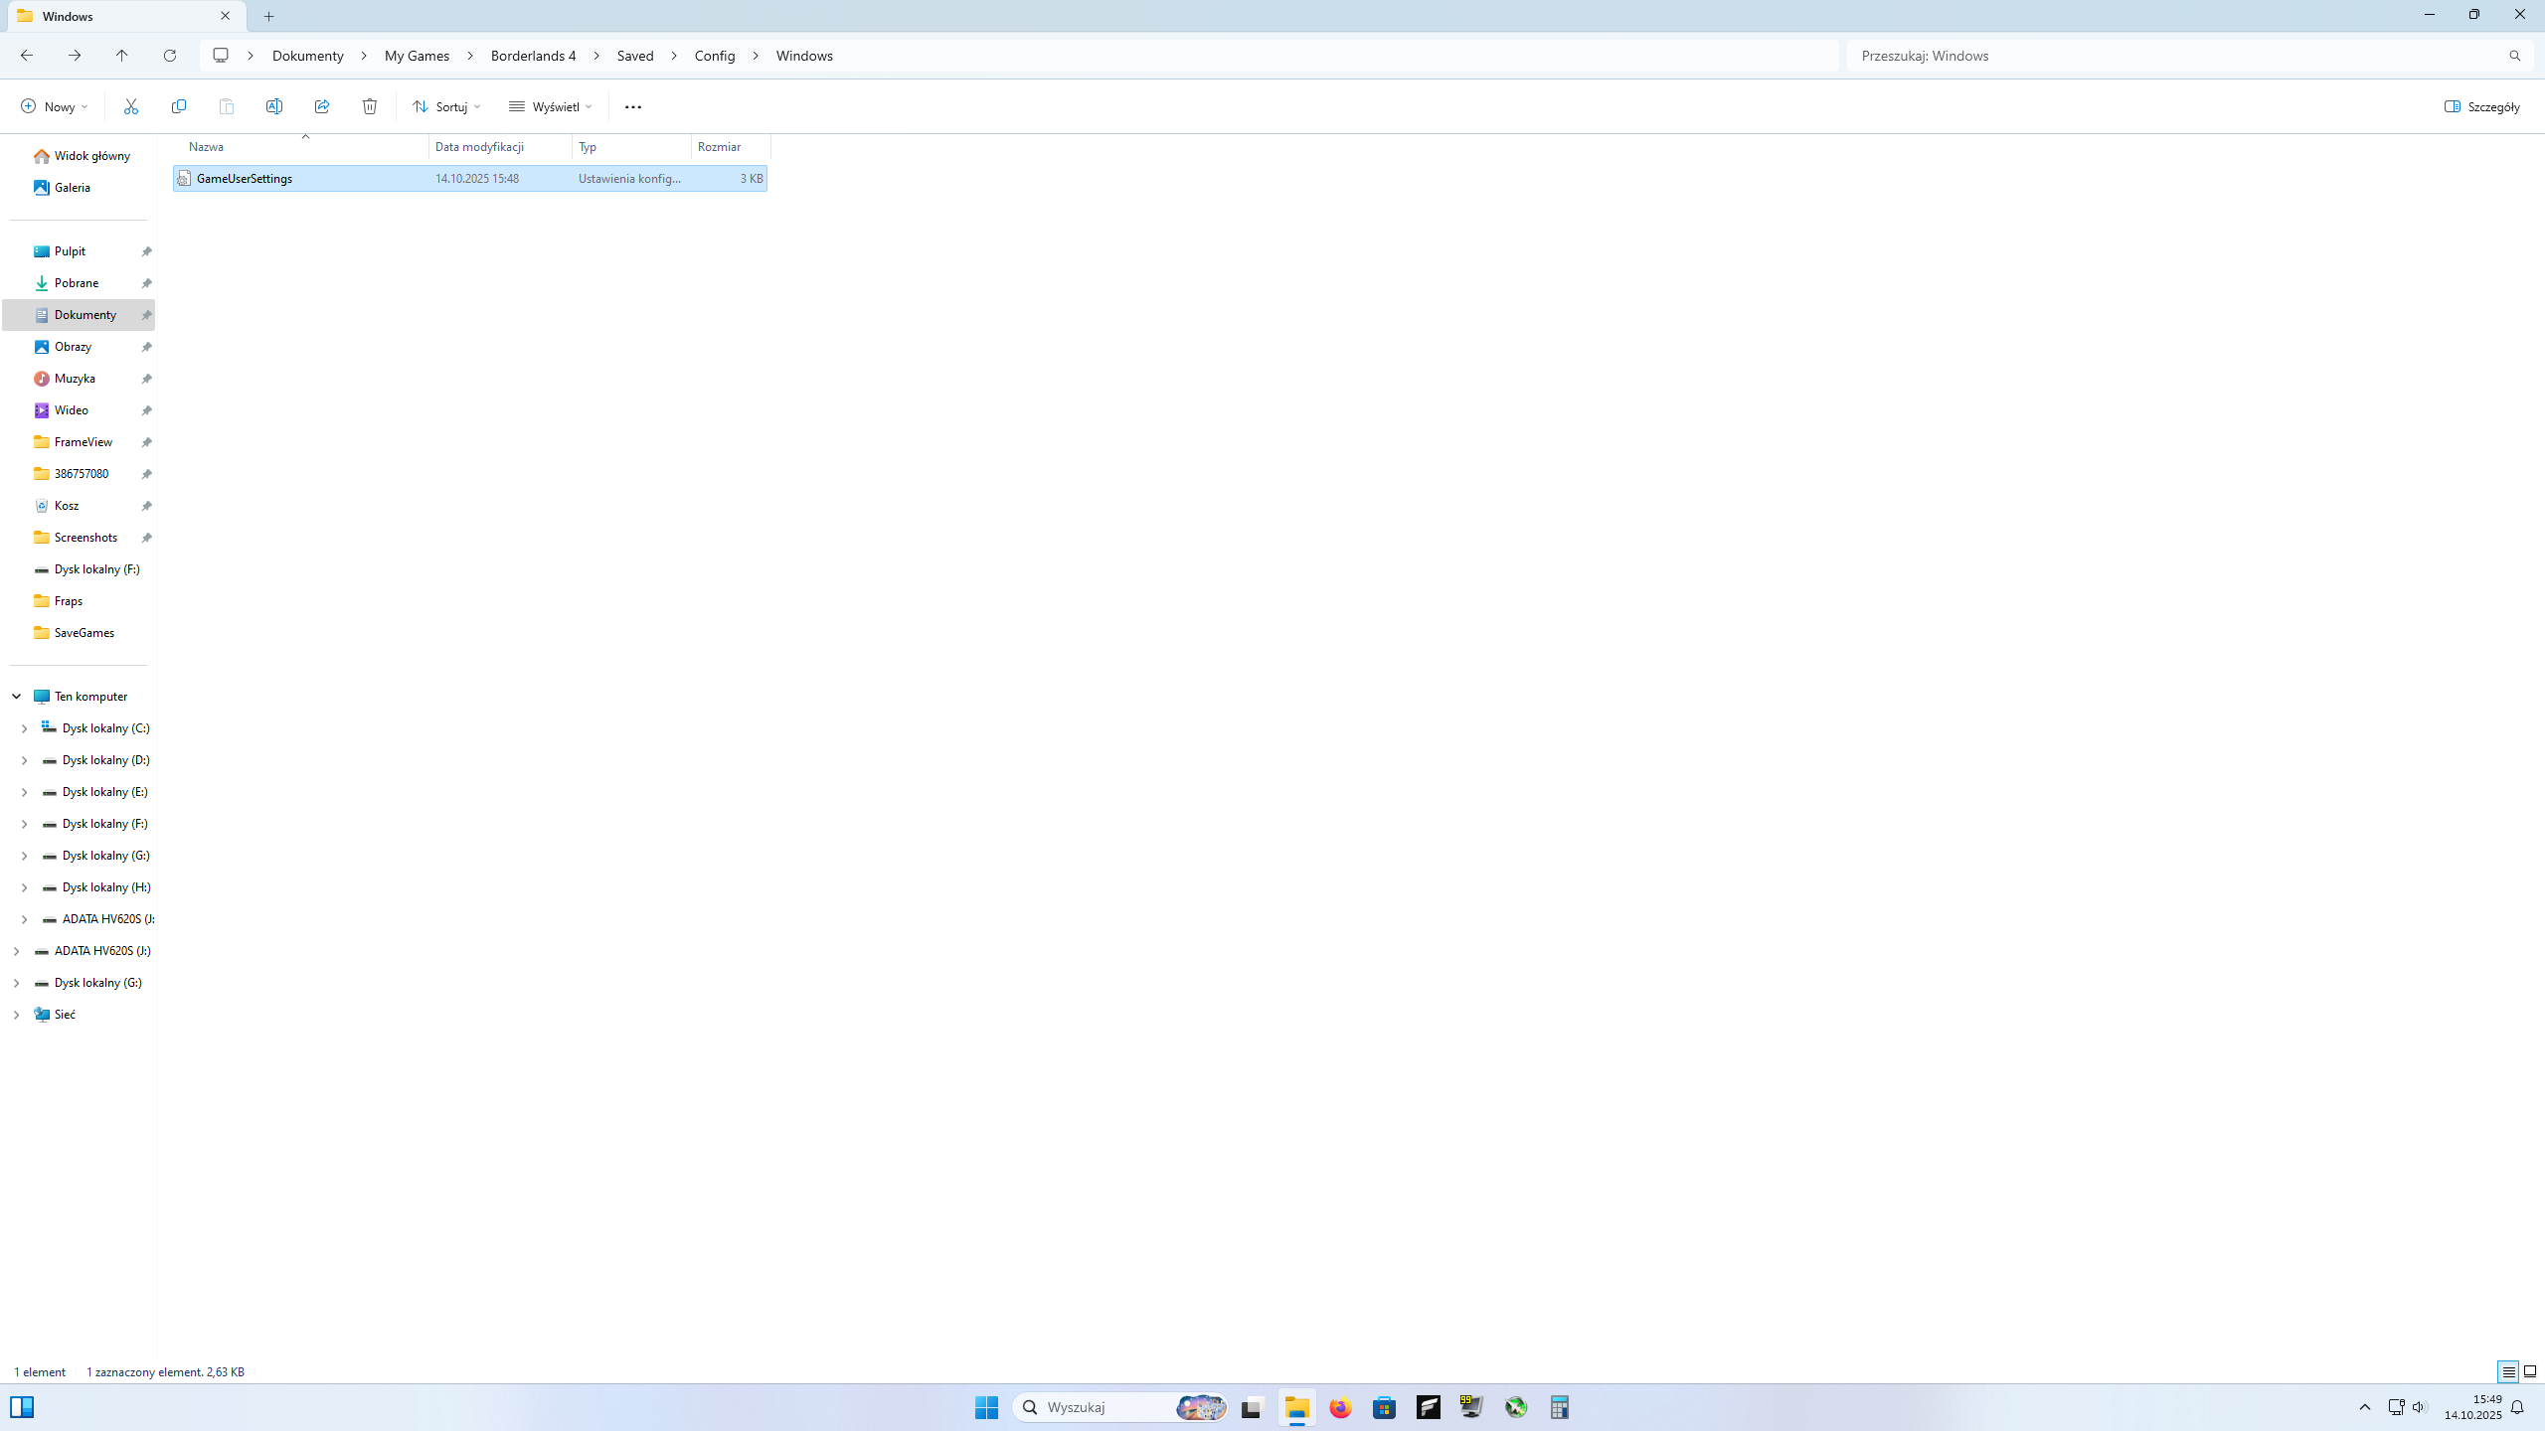The image size is (2545, 1431).
Task: Switch to details list view in status bar
Action: pyautogui.click(x=2508, y=1371)
